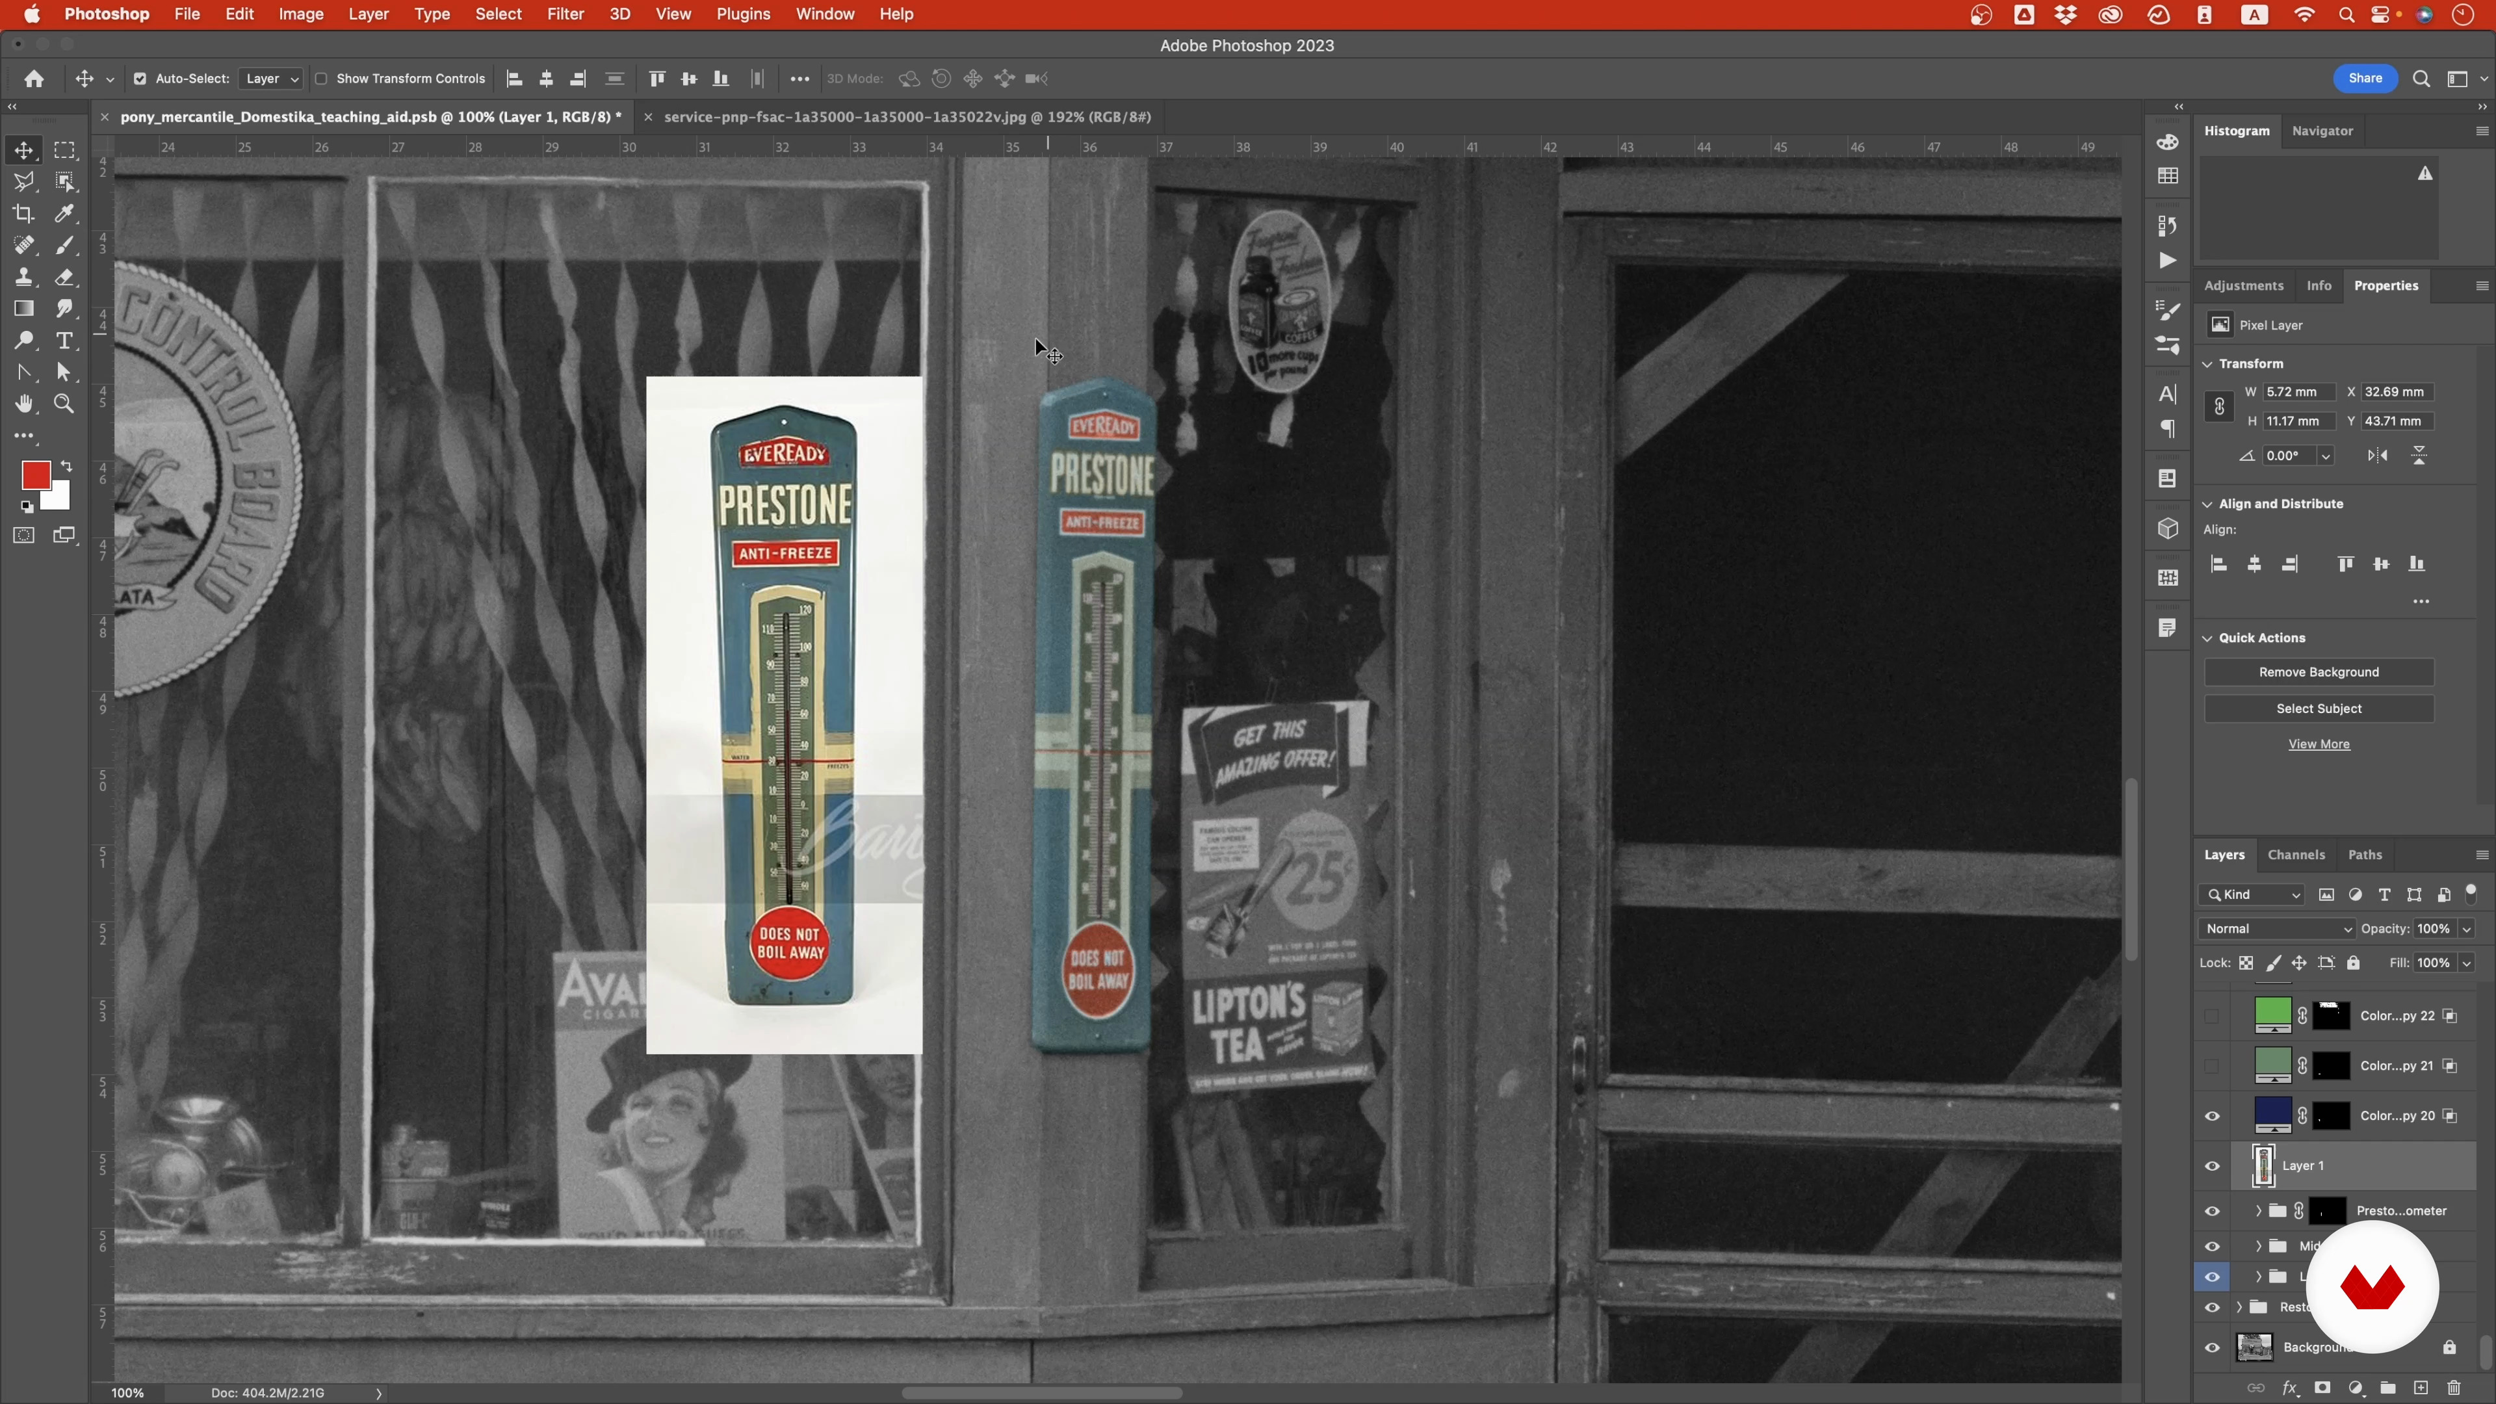
Task: Enable Show Transform Controls checkbox
Action: tap(320, 79)
